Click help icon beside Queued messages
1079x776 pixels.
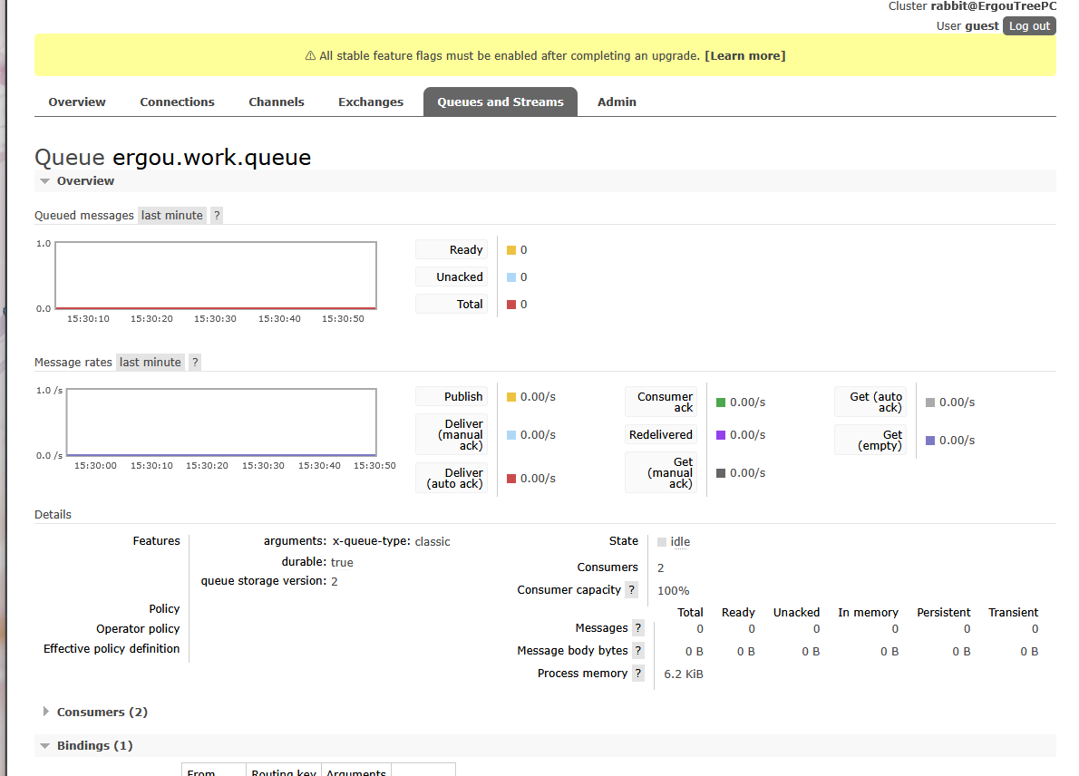(217, 216)
